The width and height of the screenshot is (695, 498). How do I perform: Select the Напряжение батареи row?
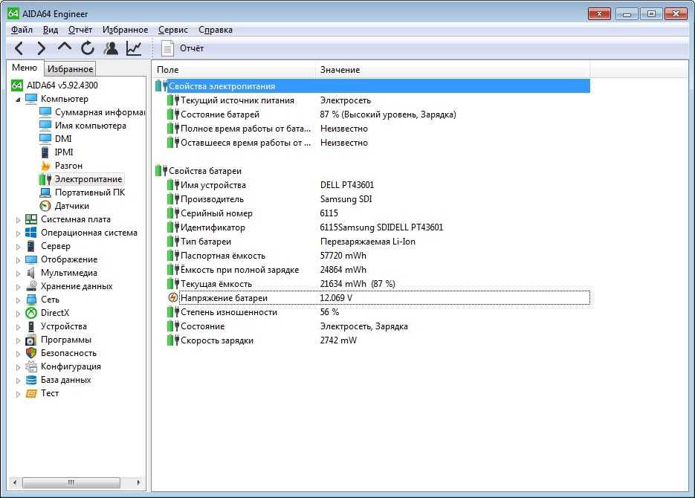coord(378,298)
